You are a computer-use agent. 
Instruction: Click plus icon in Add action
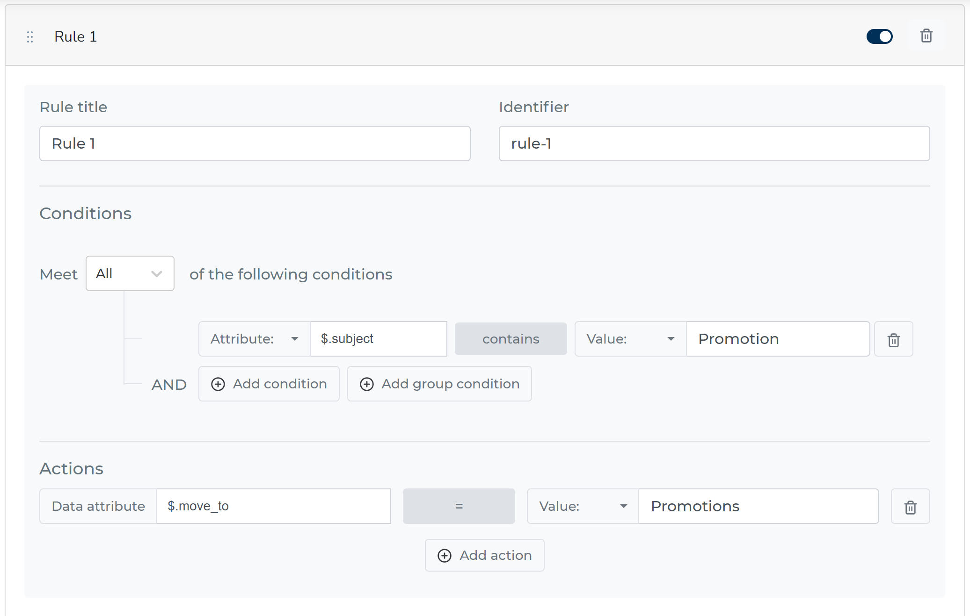pyautogui.click(x=444, y=555)
